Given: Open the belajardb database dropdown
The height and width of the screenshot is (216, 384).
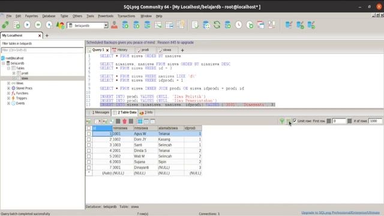Looking at the screenshot, I should point(106,25).
